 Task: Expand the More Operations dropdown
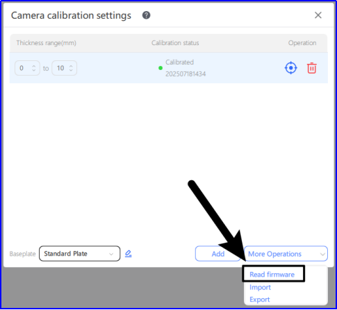(286, 254)
